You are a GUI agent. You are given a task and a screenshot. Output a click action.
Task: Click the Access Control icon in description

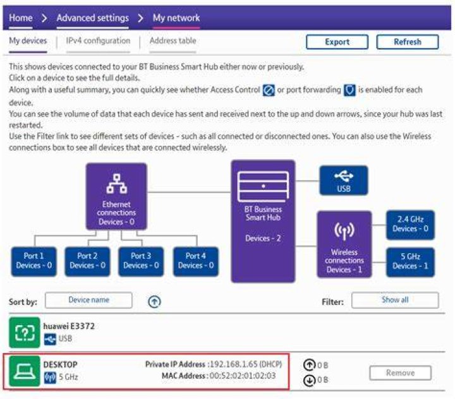click(269, 90)
